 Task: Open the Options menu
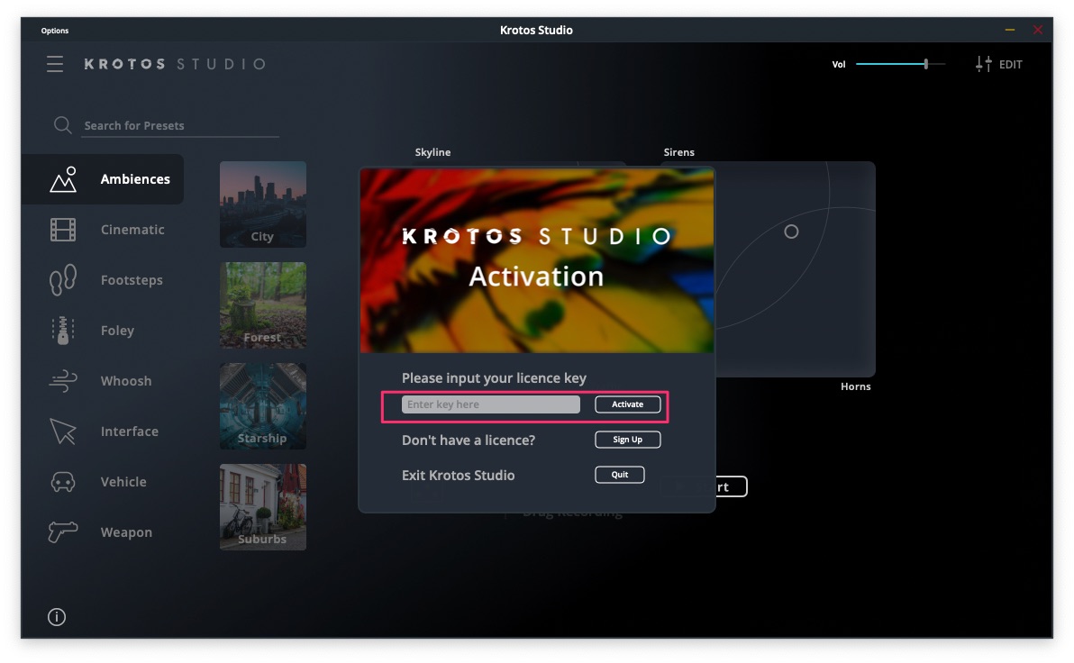[x=55, y=31]
